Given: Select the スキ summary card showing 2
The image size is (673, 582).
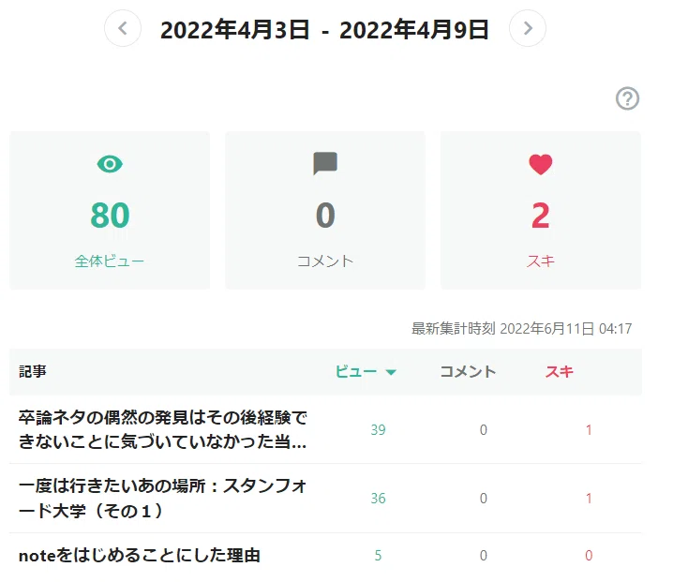Looking at the screenshot, I should (x=541, y=210).
